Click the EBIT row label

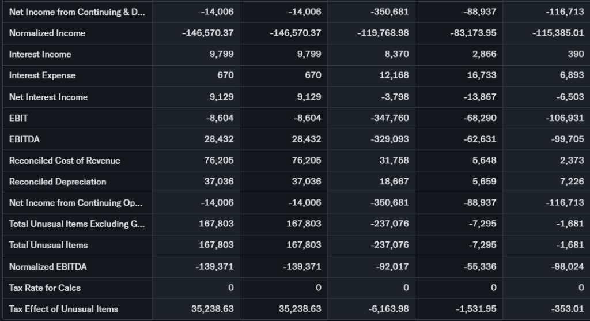click(18, 118)
